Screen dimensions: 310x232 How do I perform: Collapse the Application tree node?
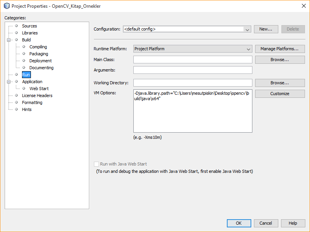(x=9, y=82)
